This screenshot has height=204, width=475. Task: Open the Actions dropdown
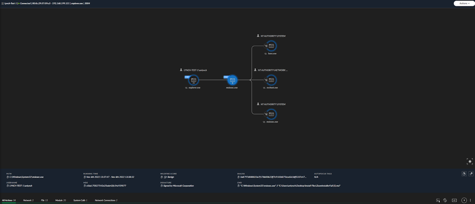point(463,3)
